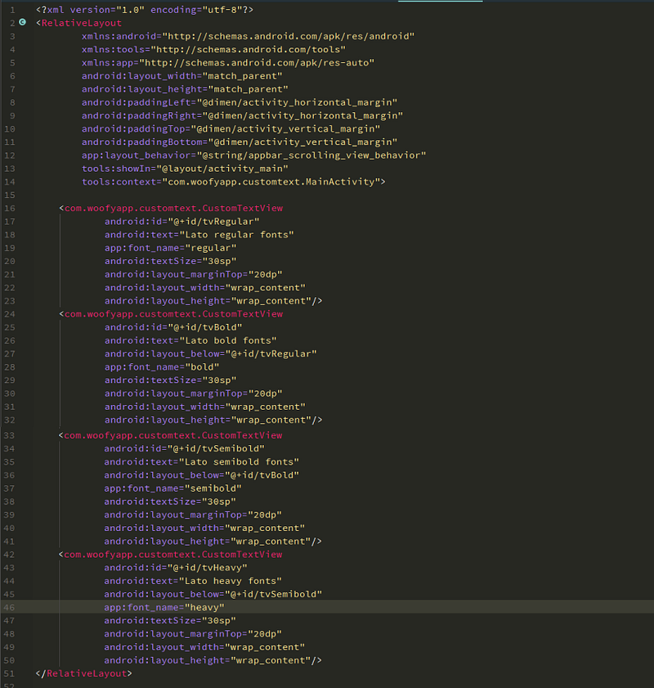This screenshot has width=654, height=688.
Task: Click the xmlns:tools attribute on line 4
Action: click(213, 49)
